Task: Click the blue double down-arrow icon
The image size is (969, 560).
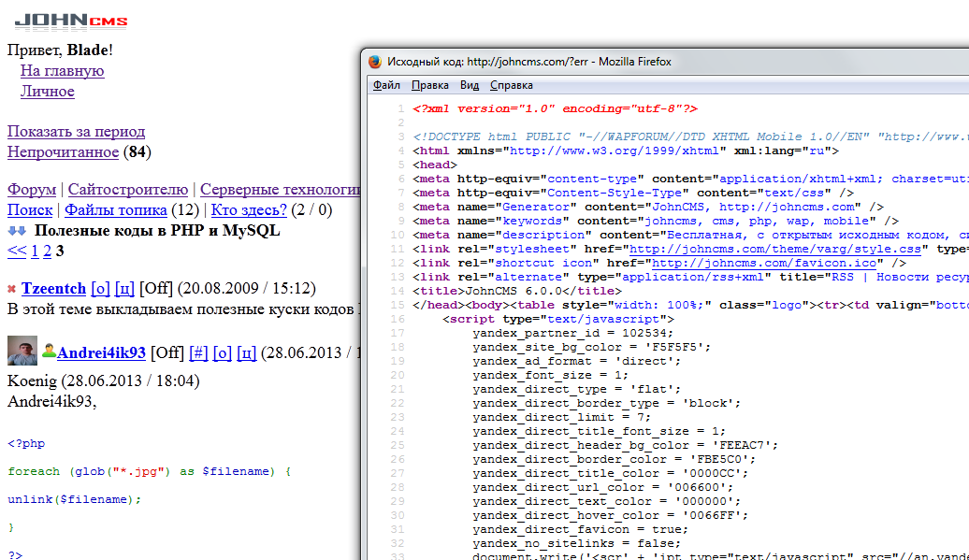Action: 17,231
